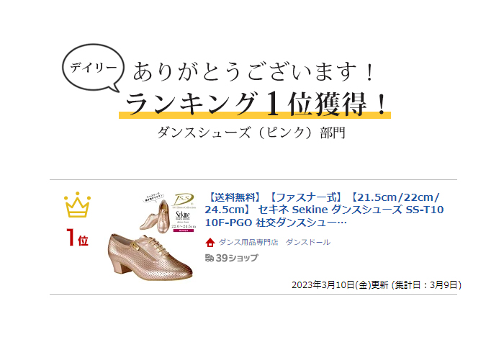
Task: Click the red house shop icon
Action: pos(210,243)
